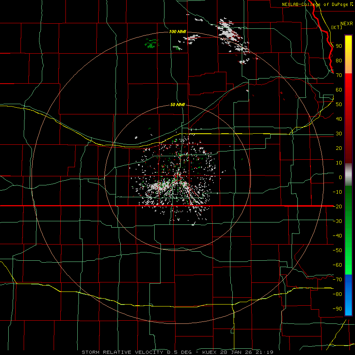Click the 70 value on the velocity scale
The width and height of the screenshot is (355, 355).
(x=339, y=75)
